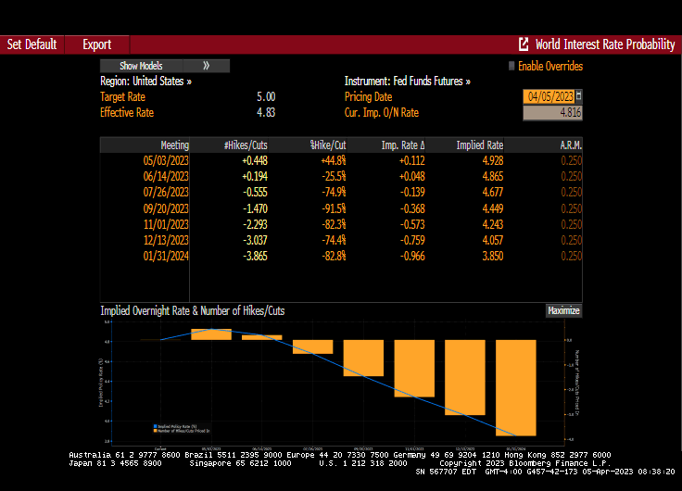Click the double-chevron arrow beside Show Models
This screenshot has width=682, height=491.
206,66
